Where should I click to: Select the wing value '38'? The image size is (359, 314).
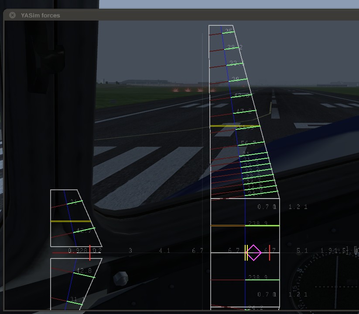click(x=236, y=79)
